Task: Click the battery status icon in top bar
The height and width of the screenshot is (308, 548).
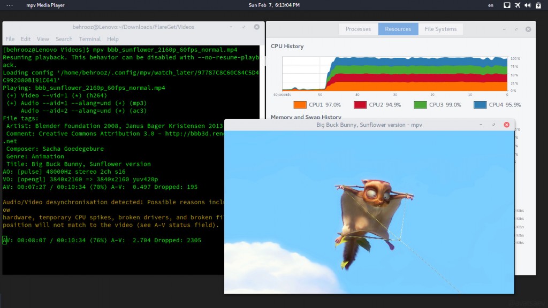Action: tap(538, 5)
